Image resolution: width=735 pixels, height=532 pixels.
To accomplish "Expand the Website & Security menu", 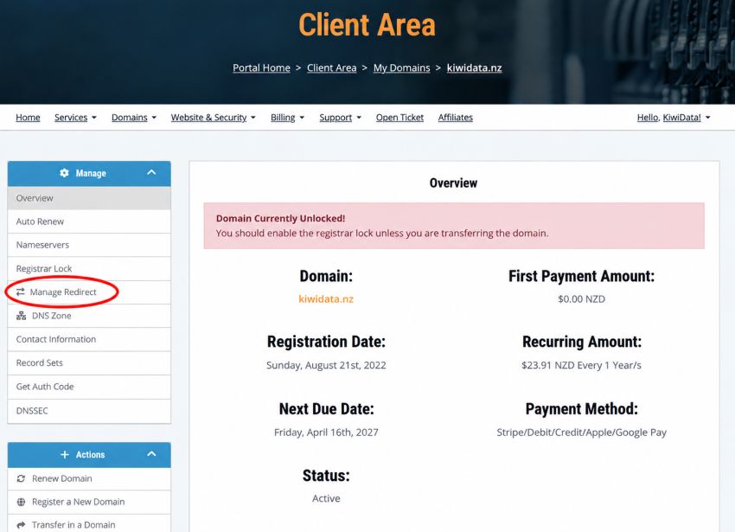I will (x=213, y=118).
